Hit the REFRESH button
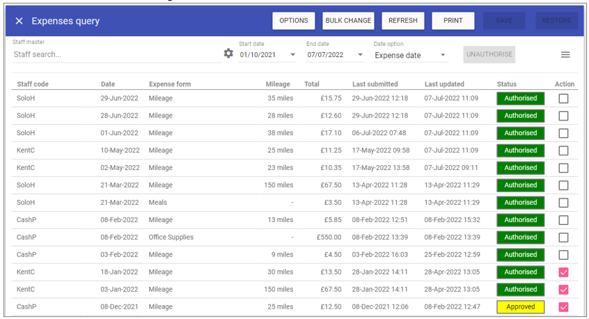This screenshot has width=589, height=319. click(x=402, y=21)
